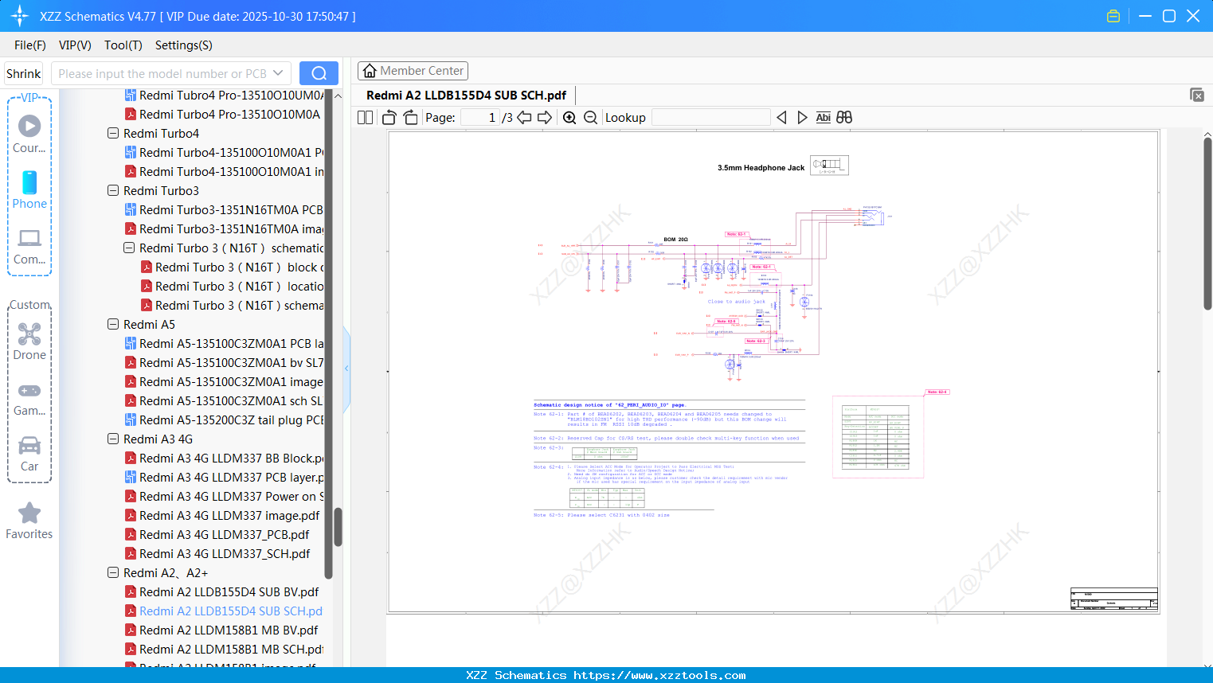Rotate the page counterclockwise

tap(389, 118)
